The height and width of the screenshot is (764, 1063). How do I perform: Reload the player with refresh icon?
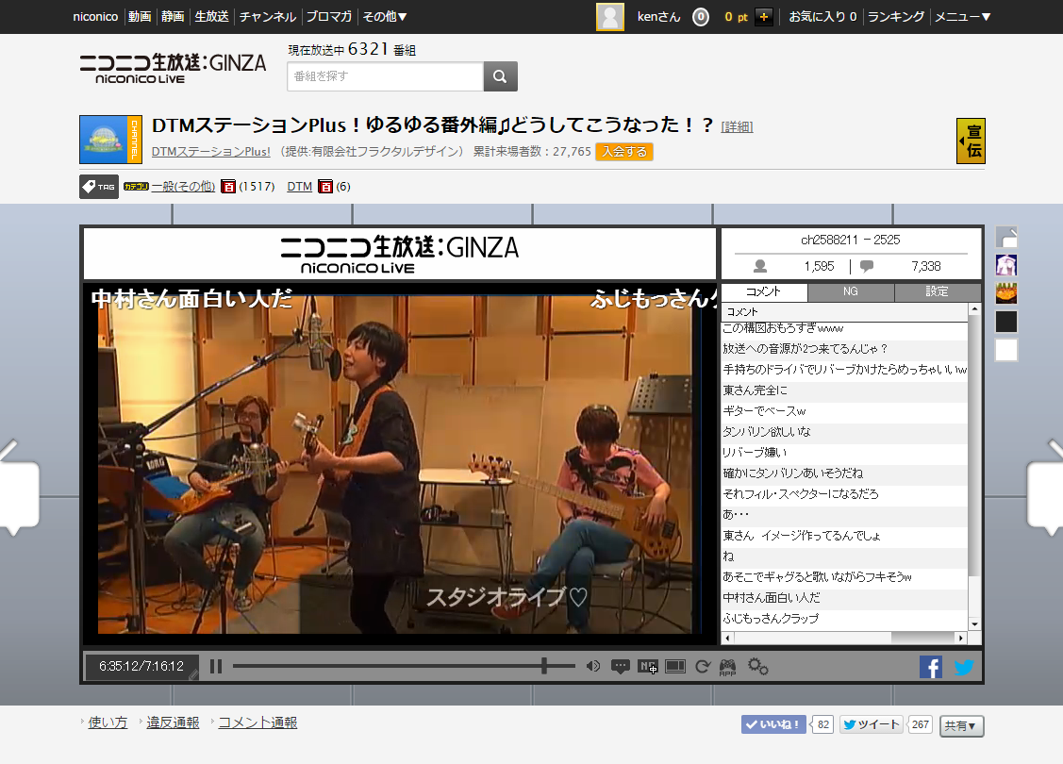(x=703, y=667)
